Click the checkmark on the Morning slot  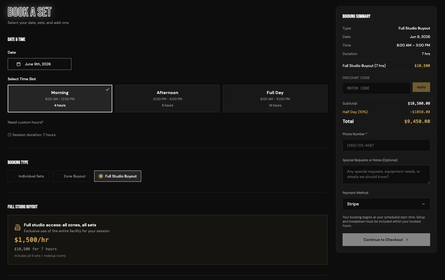(107, 90)
